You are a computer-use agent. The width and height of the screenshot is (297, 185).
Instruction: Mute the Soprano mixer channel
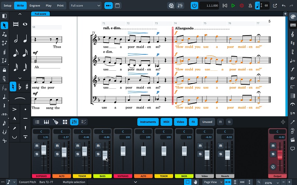37,146
